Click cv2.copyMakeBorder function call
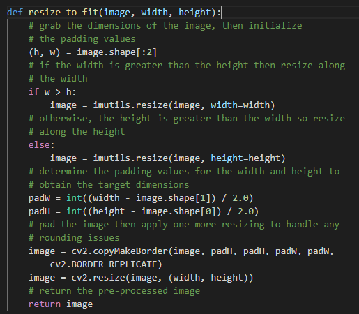This screenshot has height=314, width=359. [x=120, y=251]
